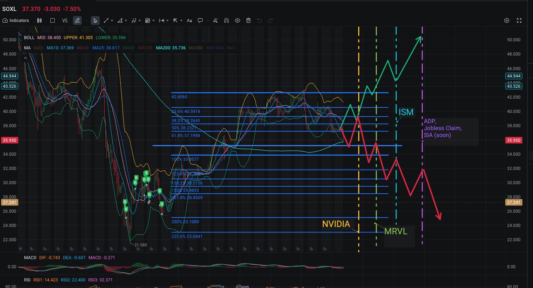Toggle the MA120 line
This screenshot has height=288, width=533.
coord(146,48)
